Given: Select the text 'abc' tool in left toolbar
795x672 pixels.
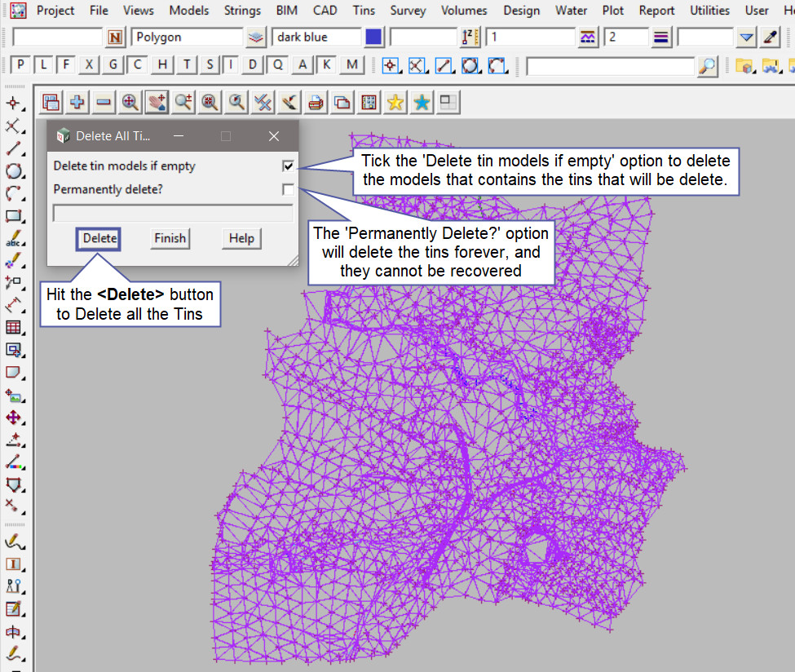Looking at the screenshot, I should point(13,239).
